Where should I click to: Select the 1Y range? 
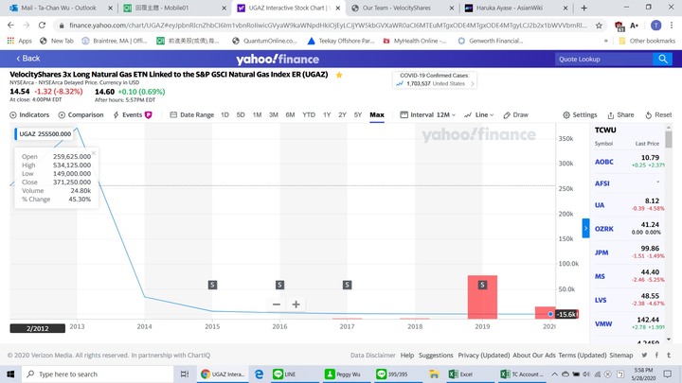pos(327,114)
